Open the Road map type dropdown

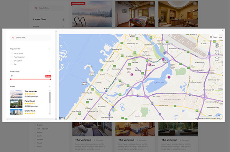point(214,37)
